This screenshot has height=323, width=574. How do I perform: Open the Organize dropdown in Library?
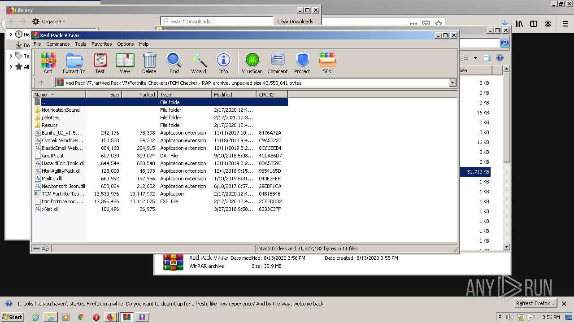[49, 21]
